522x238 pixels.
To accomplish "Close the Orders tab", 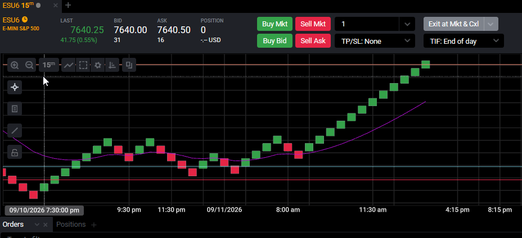I will pyautogui.click(x=46, y=225).
